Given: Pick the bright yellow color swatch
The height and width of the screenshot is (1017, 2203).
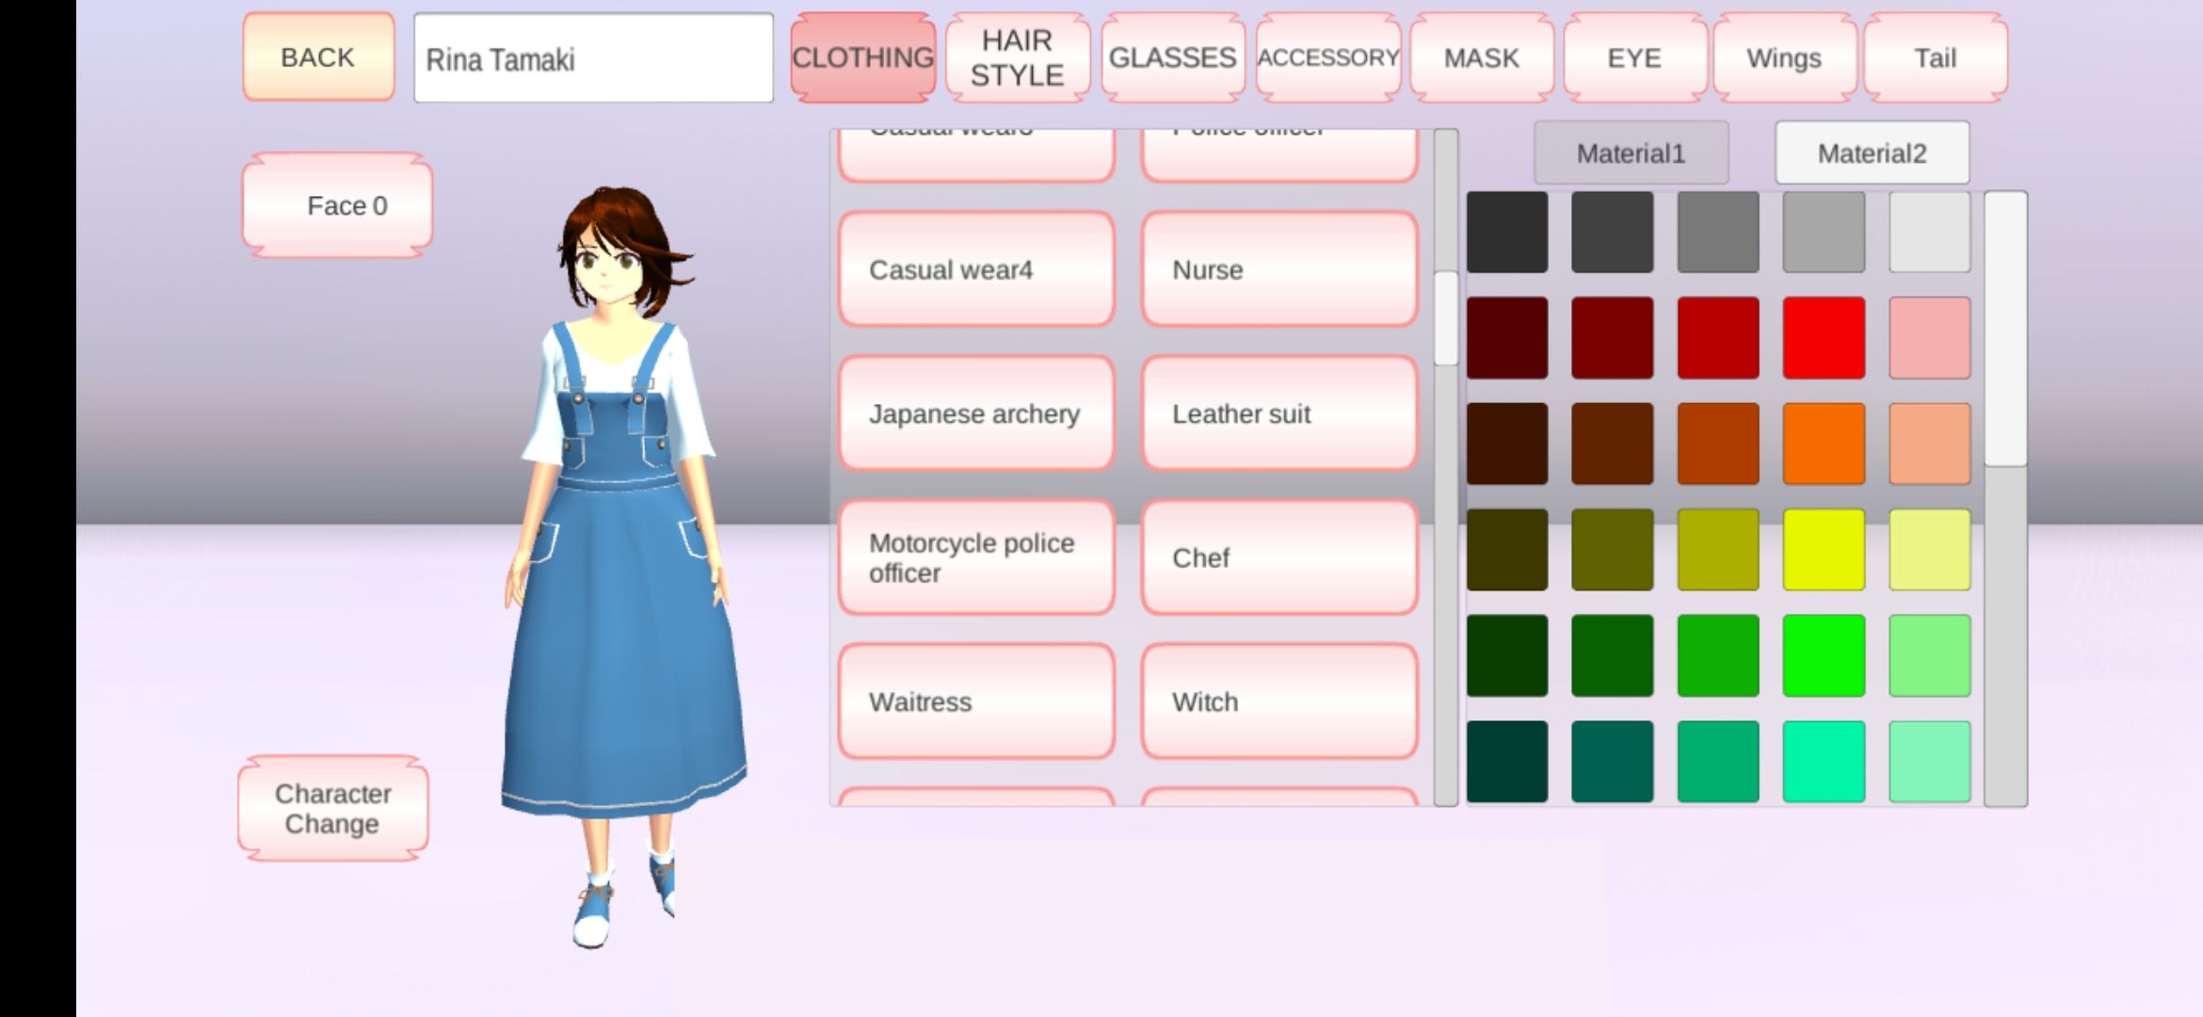Looking at the screenshot, I should coord(1823,549).
